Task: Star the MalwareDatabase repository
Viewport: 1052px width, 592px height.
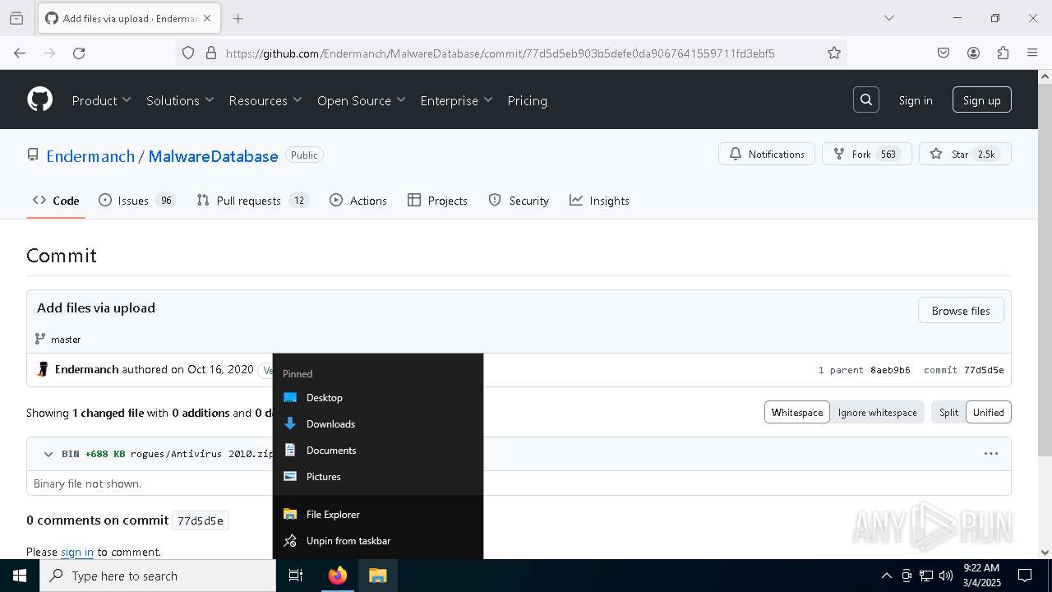Action: pos(965,154)
